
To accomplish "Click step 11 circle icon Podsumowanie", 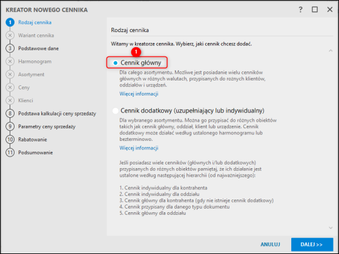I will click(10, 152).
